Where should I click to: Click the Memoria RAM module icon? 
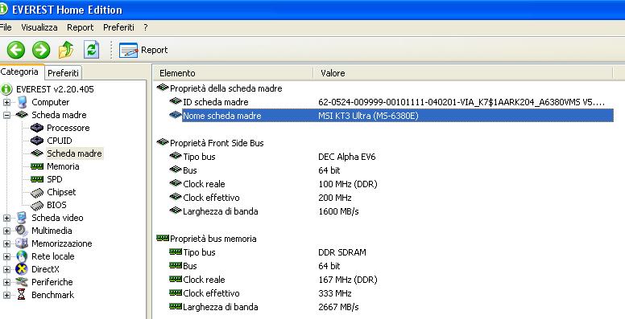(x=37, y=166)
